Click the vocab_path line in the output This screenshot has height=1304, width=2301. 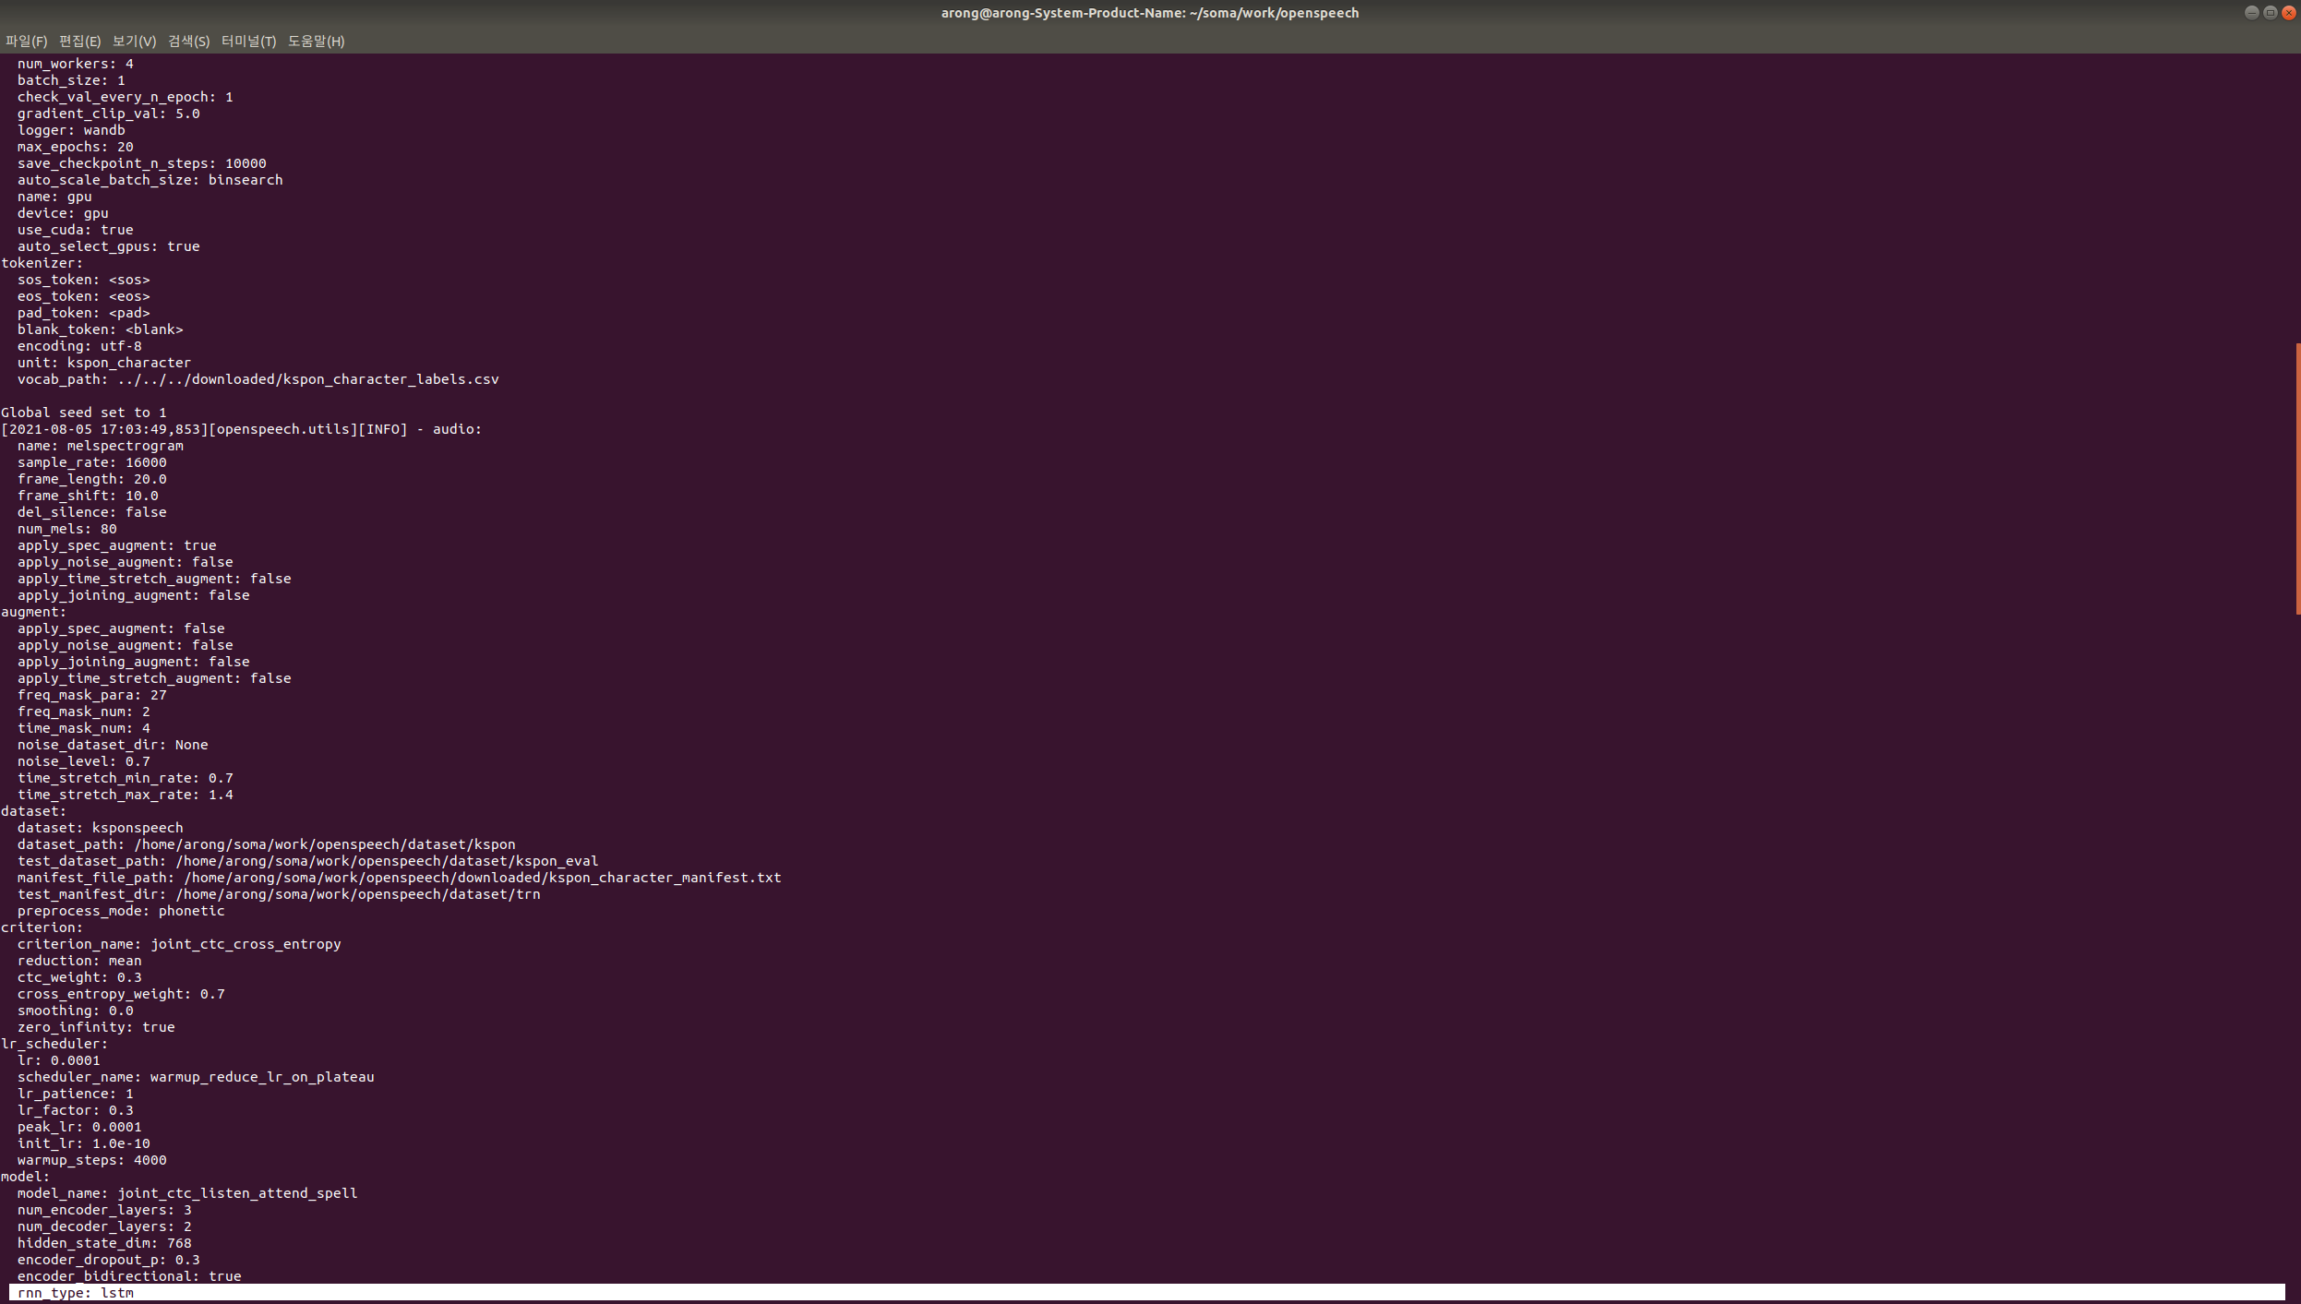[x=258, y=379]
